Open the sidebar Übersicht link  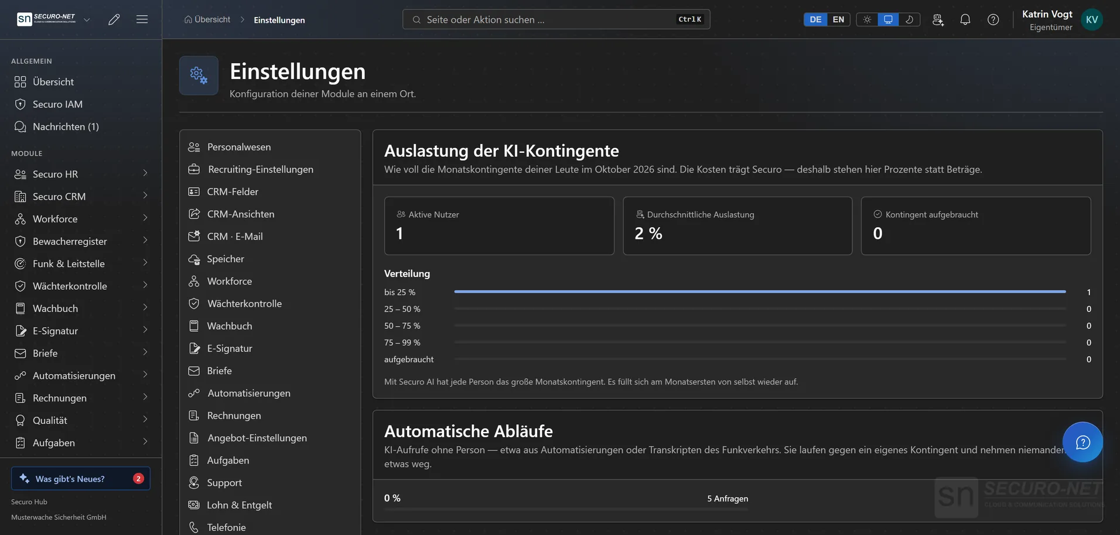click(x=81, y=81)
